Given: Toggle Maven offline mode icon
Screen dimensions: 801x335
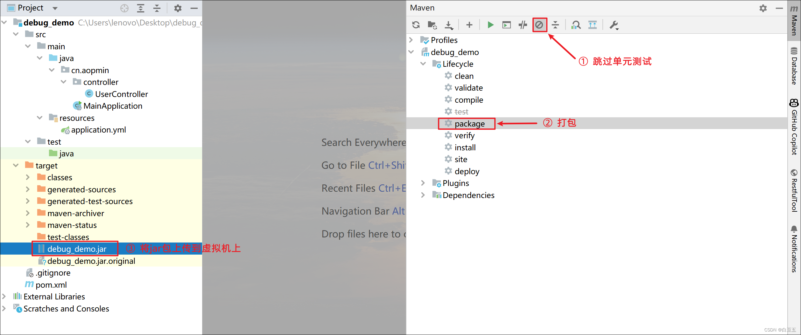Looking at the screenshot, I should pyautogui.click(x=523, y=25).
